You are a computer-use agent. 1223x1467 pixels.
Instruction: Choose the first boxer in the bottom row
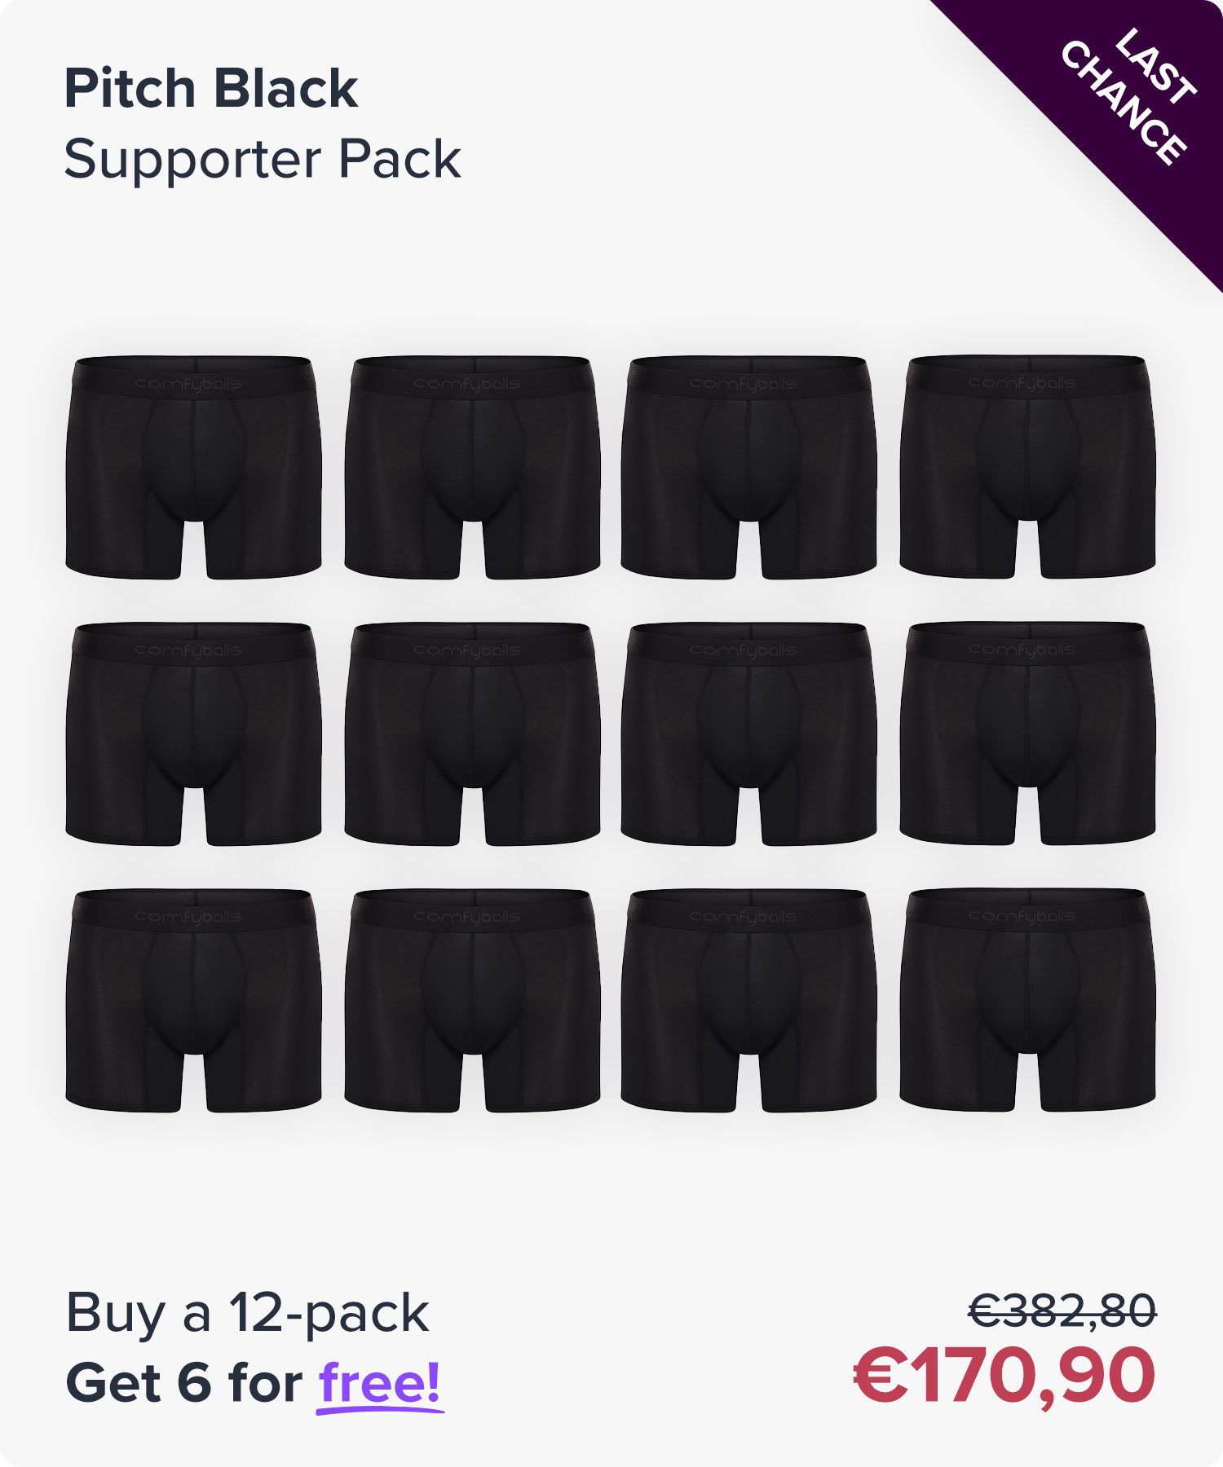193,1001
